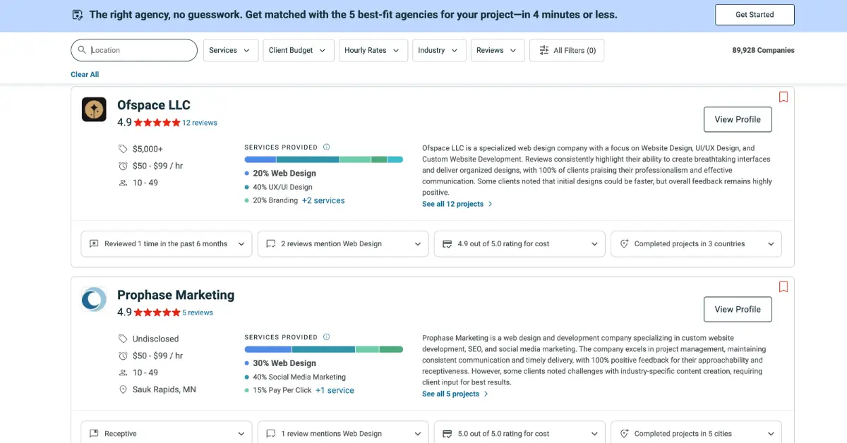847x443 pixels.
Task: Open the Services filter dropdown
Action: pos(231,50)
